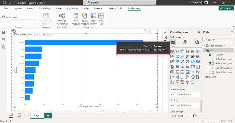Switch to Table view in left sidebar
Image resolution: width=235 pixels, height=123 pixels.
(x=3, y=40)
